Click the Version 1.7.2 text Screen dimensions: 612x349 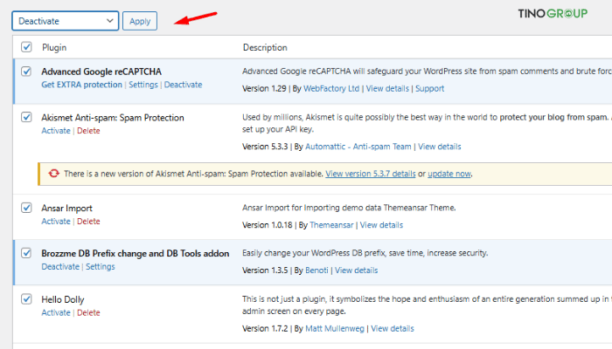pos(265,328)
